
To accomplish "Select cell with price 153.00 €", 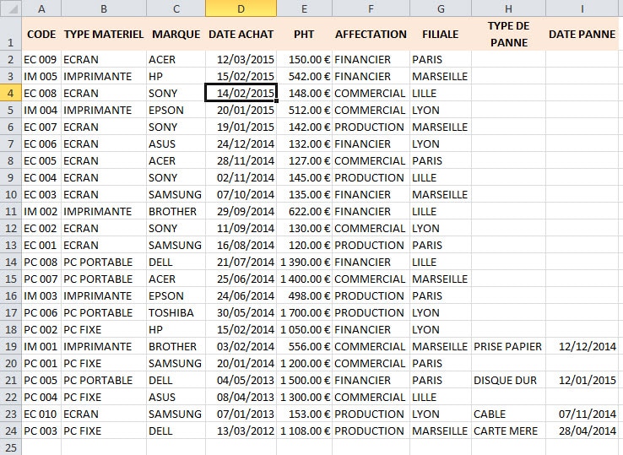I will click(304, 414).
